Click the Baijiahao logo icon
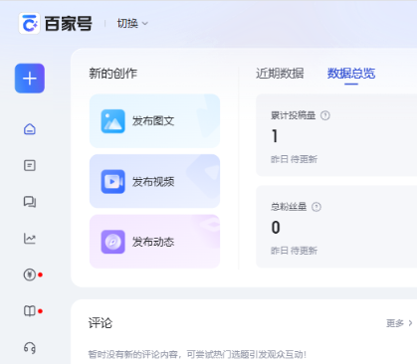 30,24
